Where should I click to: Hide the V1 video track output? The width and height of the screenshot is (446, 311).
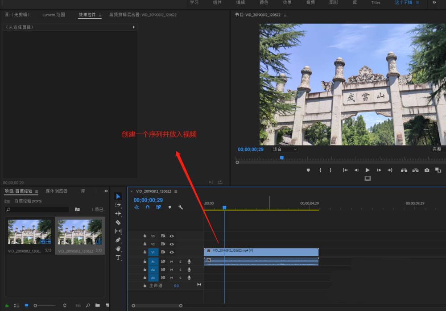point(172,253)
